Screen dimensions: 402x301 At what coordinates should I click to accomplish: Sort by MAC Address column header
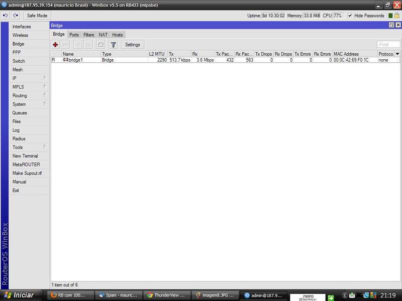pyautogui.click(x=355, y=54)
